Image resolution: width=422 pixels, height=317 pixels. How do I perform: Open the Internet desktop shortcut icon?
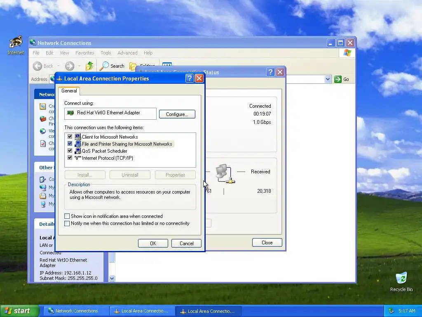(16, 43)
